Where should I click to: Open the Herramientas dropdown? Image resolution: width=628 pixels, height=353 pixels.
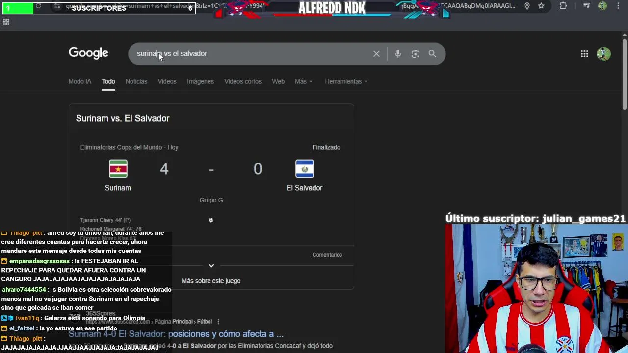tap(346, 81)
